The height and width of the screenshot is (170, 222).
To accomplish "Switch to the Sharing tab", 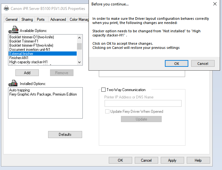I will (x=27, y=19).
